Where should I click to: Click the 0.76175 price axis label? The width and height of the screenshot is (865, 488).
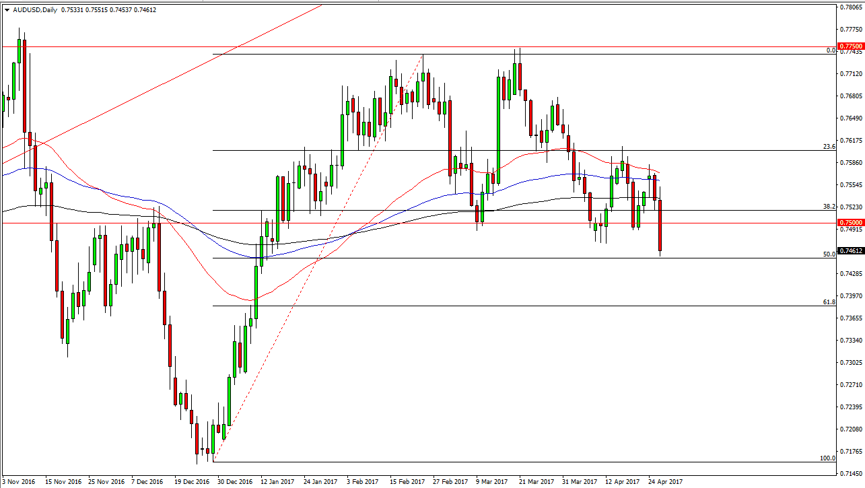click(x=852, y=140)
